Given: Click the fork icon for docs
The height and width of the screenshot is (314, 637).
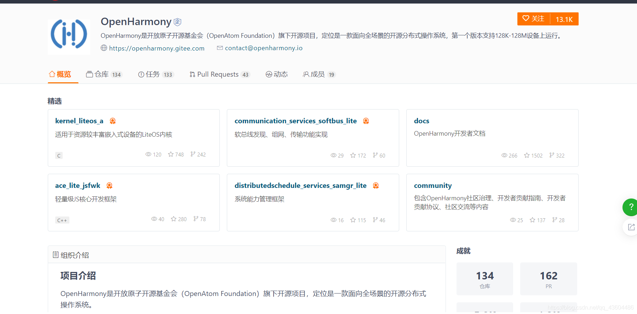Looking at the screenshot, I should pyautogui.click(x=552, y=155).
